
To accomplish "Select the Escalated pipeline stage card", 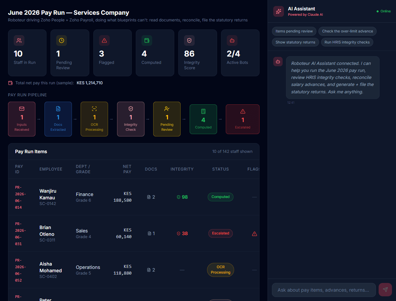I will tap(243, 119).
